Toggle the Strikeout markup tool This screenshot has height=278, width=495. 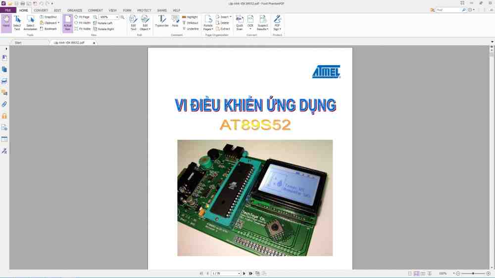point(191,23)
